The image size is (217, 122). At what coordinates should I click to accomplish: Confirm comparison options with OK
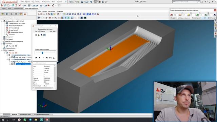(x=205, y=18)
